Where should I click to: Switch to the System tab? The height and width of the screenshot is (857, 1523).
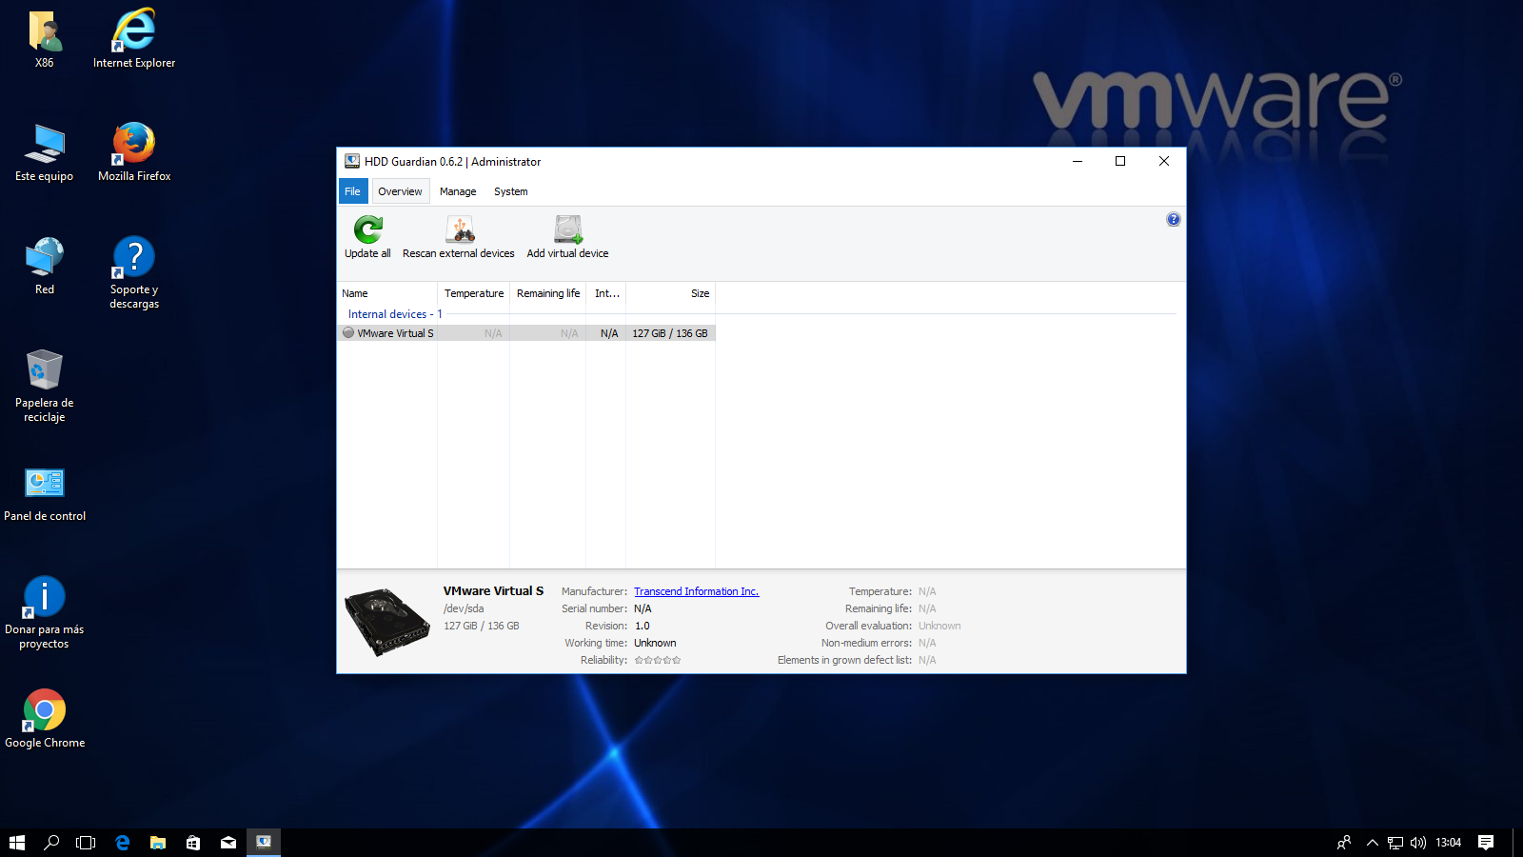pyautogui.click(x=510, y=191)
